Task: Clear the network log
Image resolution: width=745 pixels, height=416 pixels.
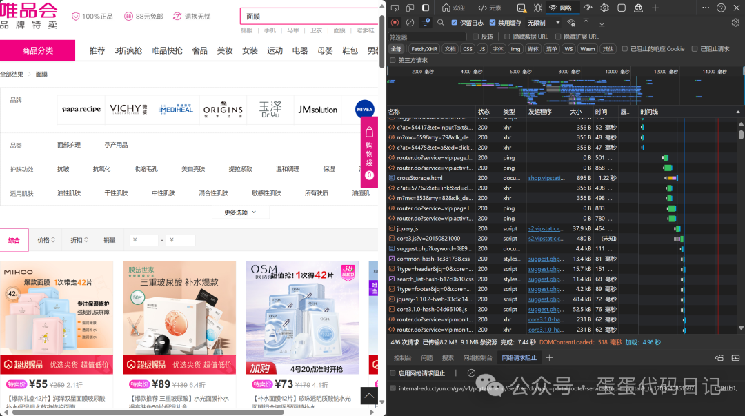Action: (x=410, y=22)
